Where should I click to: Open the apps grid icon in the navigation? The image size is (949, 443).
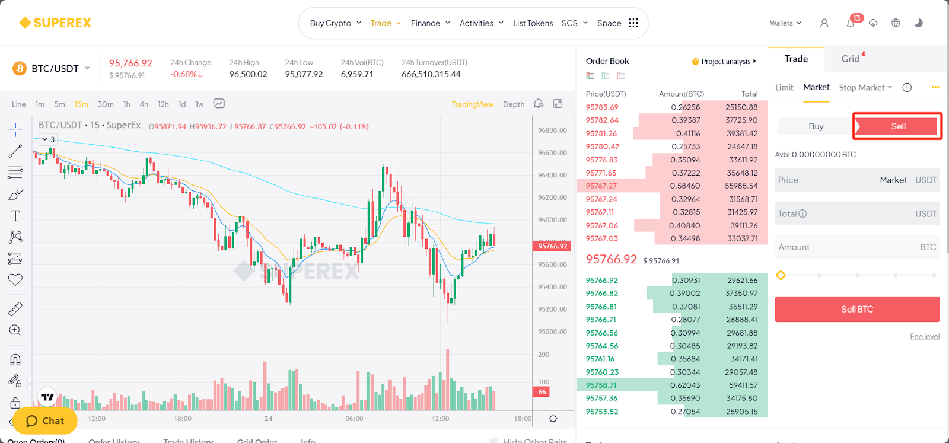tap(633, 23)
